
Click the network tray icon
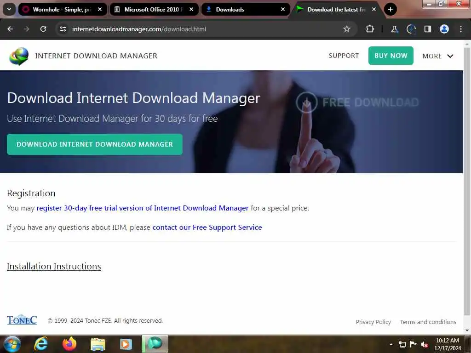point(402,344)
